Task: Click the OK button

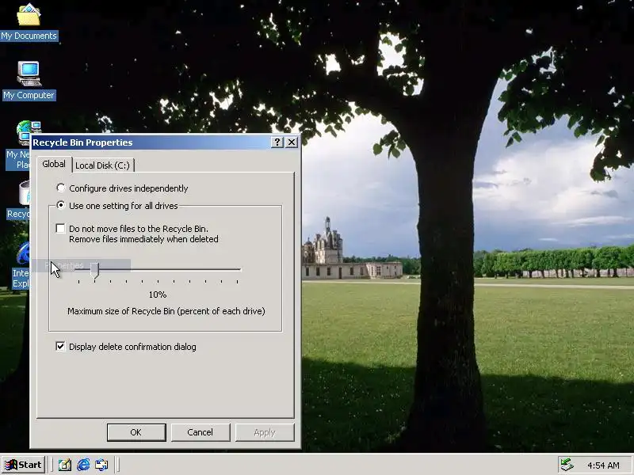Action: point(136,432)
